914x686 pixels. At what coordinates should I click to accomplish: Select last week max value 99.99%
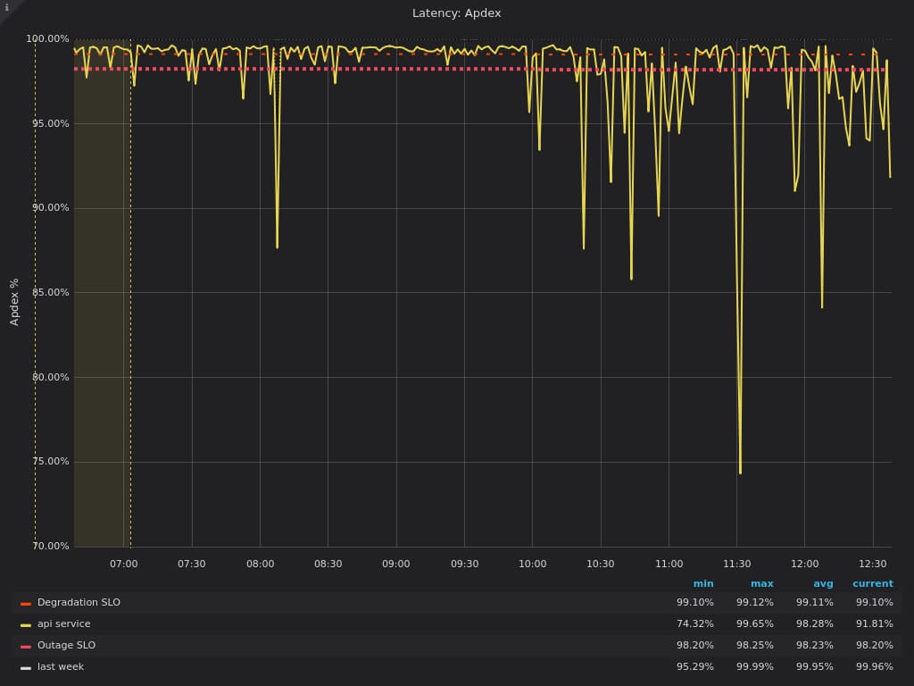(x=755, y=666)
